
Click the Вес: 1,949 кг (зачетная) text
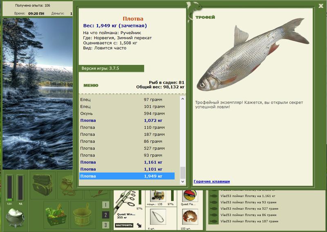pyautogui.click(x=115, y=26)
